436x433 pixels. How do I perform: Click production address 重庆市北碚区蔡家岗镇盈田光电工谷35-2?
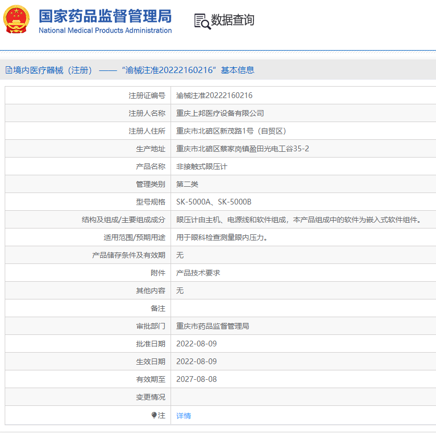[243, 149]
